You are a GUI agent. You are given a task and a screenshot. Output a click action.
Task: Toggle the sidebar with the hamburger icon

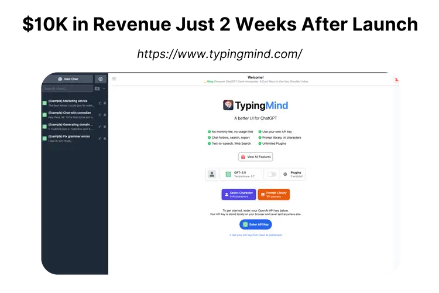point(114,79)
